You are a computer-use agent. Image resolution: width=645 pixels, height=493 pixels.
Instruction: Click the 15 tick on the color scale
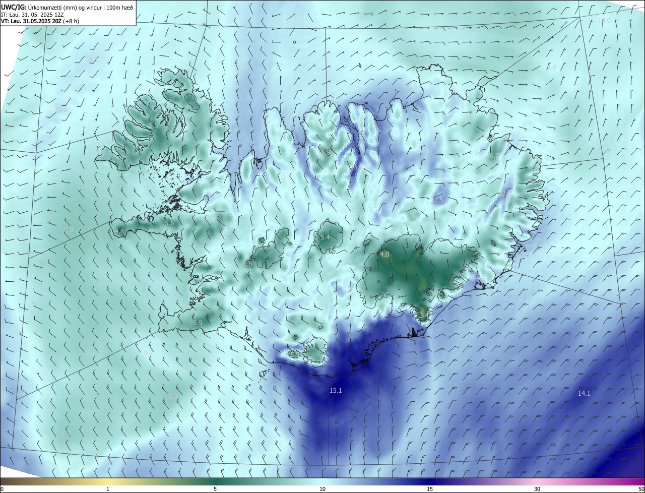[430, 489]
